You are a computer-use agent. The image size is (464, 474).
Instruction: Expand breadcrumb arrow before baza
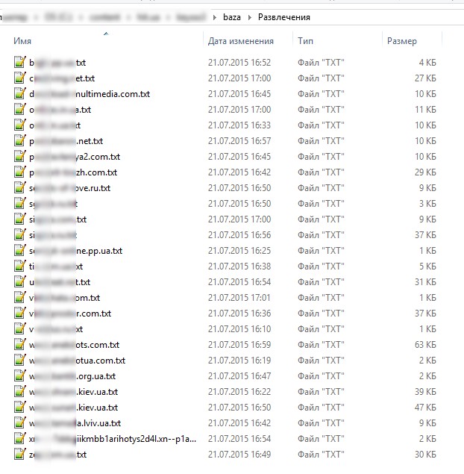click(215, 17)
